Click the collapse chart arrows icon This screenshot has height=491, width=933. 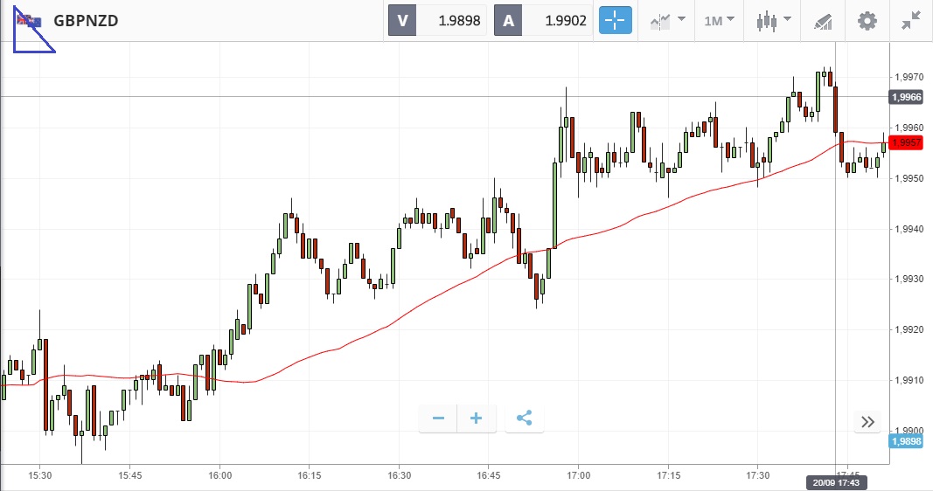coord(910,20)
